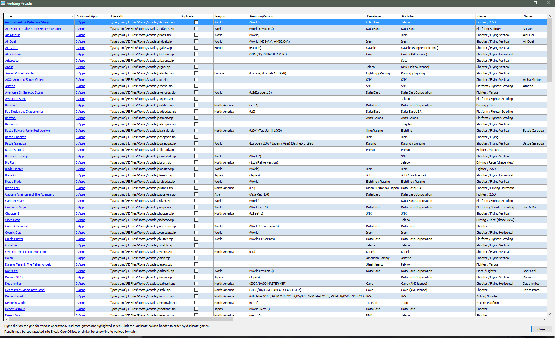Open the Armed Police Batrider title link

coord(20,73)
